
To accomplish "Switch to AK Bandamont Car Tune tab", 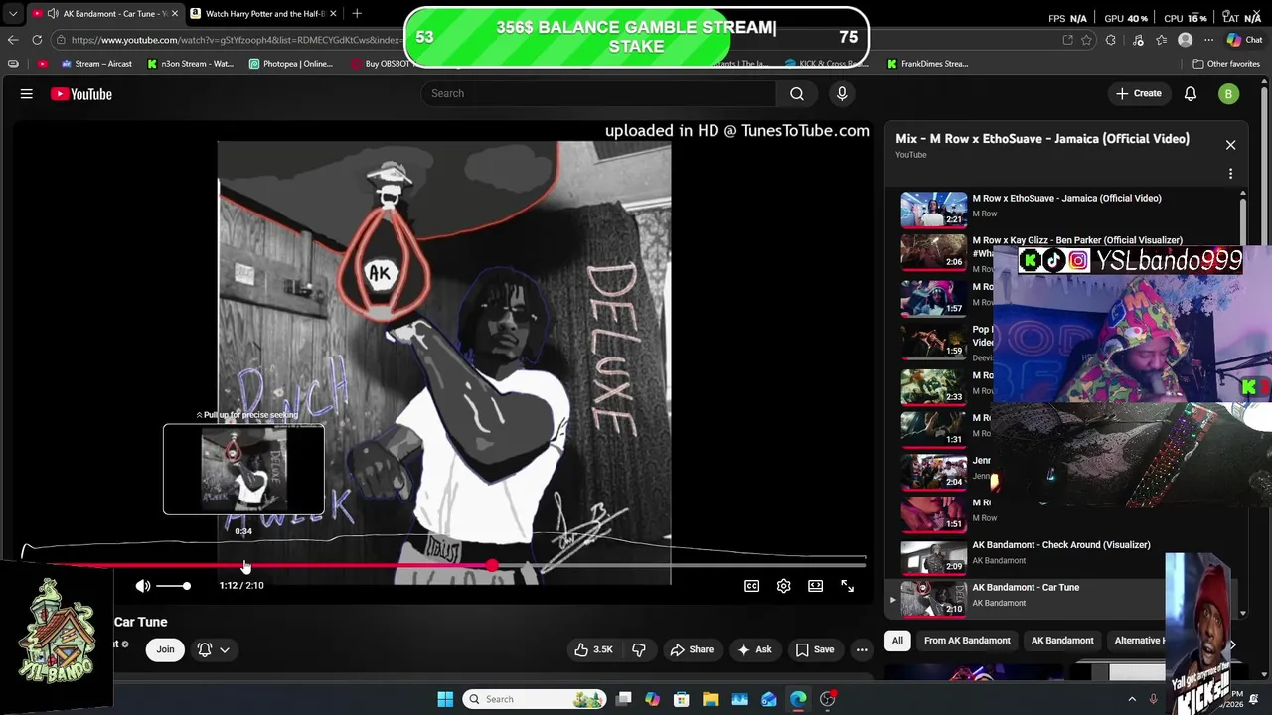I will click(x=104, y=14).
